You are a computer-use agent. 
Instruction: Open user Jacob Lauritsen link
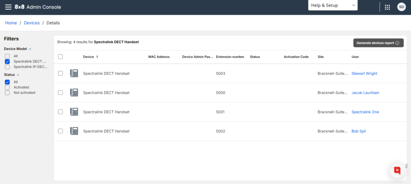pos(365,93)
